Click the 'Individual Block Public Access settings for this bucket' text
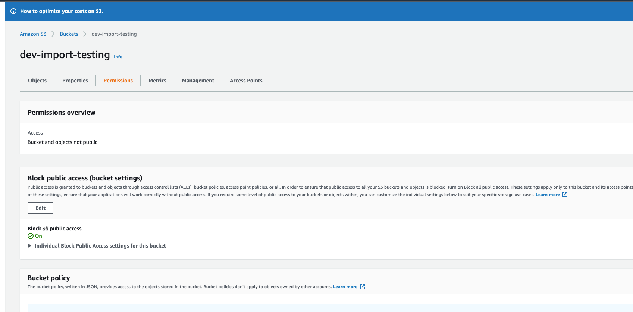This screenshot has width=633, height=312. tap(100, 246)
